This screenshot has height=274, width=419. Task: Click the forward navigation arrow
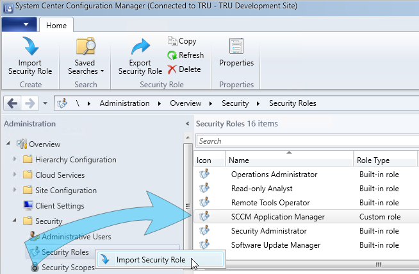pyautogui.click(x=30, y=103)
